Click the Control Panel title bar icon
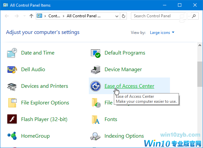Screen dimensions: 203x148 point(6,5)
